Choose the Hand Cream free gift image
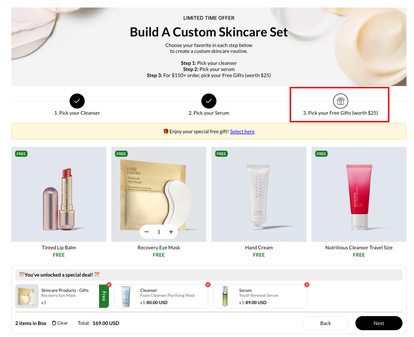Screen dimensions: 414x337 [x=259, y=194]
